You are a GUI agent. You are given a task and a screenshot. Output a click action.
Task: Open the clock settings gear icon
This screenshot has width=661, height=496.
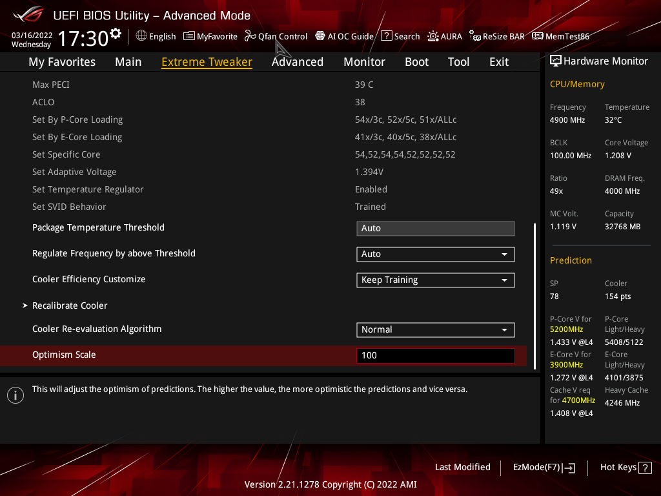tap(116, 34)
